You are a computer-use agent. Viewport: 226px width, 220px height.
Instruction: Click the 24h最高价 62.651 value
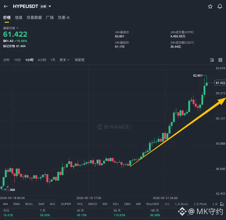(119, 36)
